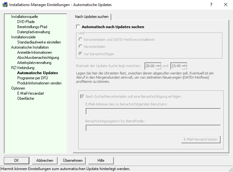
Task: Enable Automatisch nach Updates suchen checkbox
Action: click(x=78, y=27)
